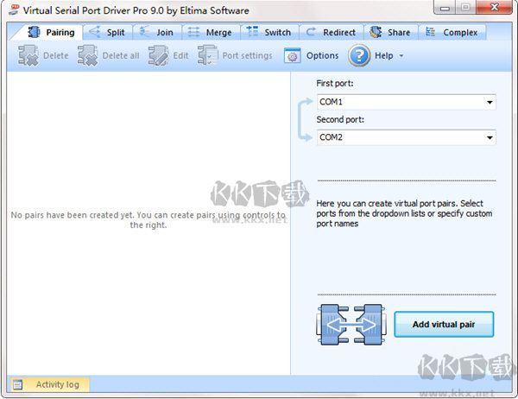Click the Switch tab icon

[x=252, y=31]
